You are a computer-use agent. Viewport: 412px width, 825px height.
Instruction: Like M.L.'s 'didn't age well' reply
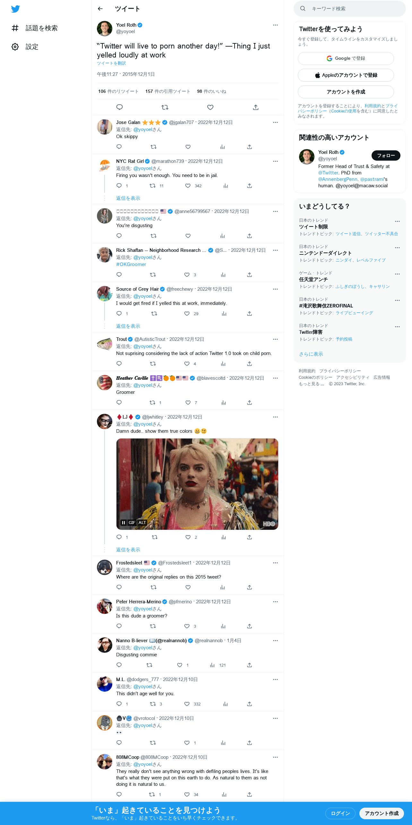coord(187,704)
